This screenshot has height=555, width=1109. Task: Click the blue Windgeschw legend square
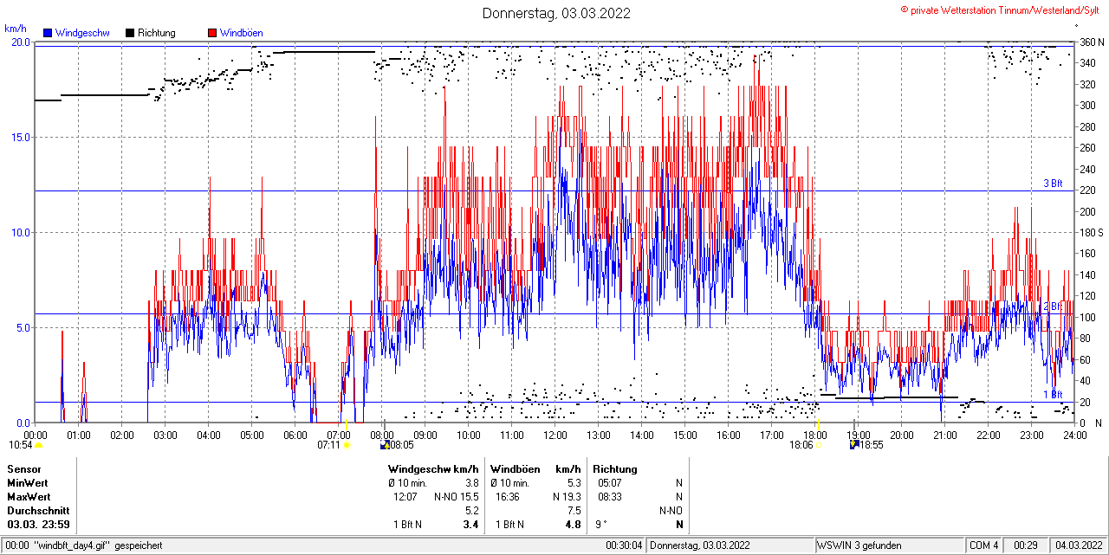pyautogui.click(x=48, y=33)
